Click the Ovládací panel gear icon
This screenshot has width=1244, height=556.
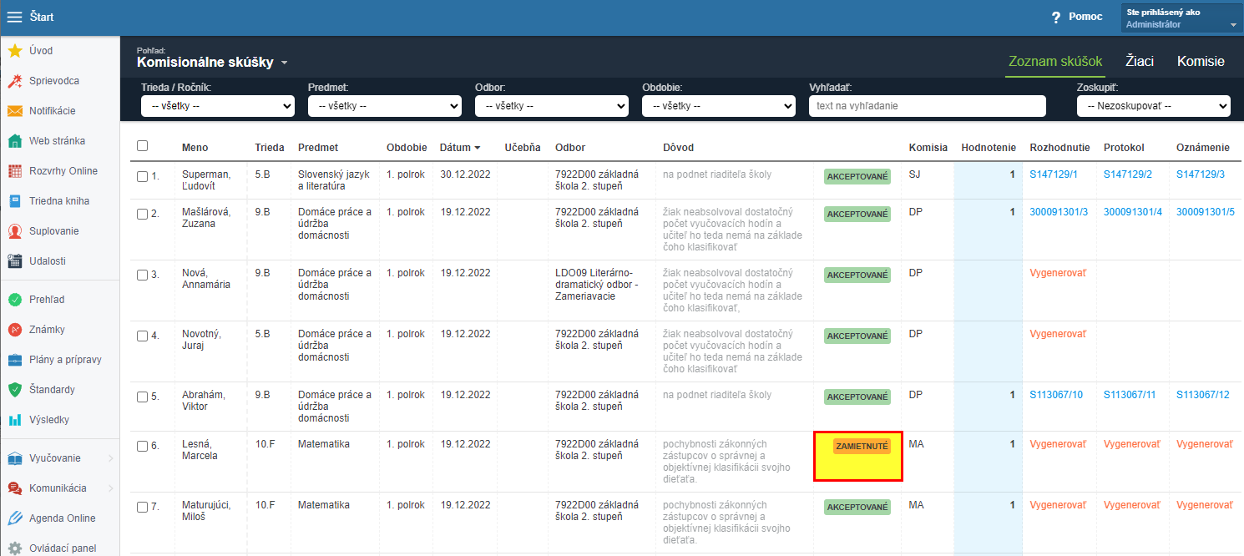(x=15, y=548)
